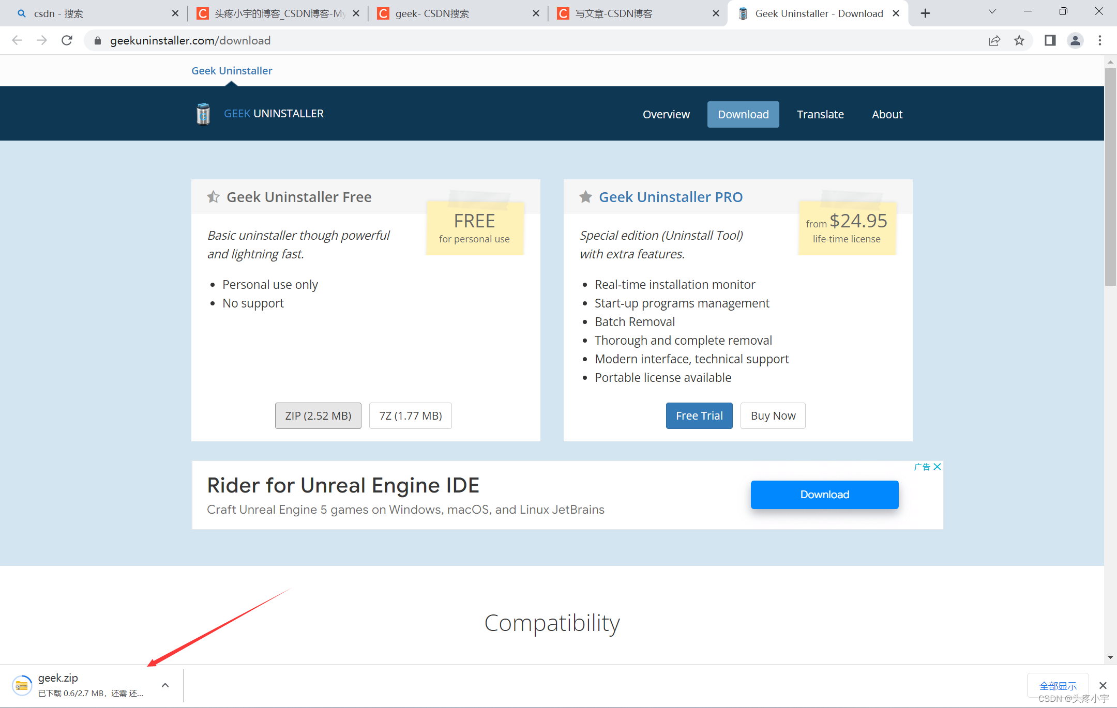Click the bookmark star icon in address bar
The width and height of the screenshot is (1117, 708).
1019,41
